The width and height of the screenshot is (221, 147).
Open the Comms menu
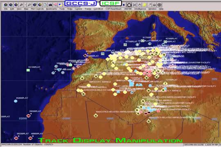tap(78, 9)
